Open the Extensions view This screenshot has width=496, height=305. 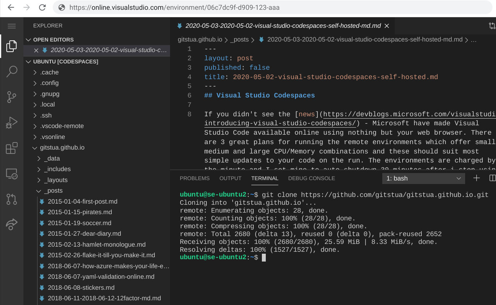[x=12, y=148]
